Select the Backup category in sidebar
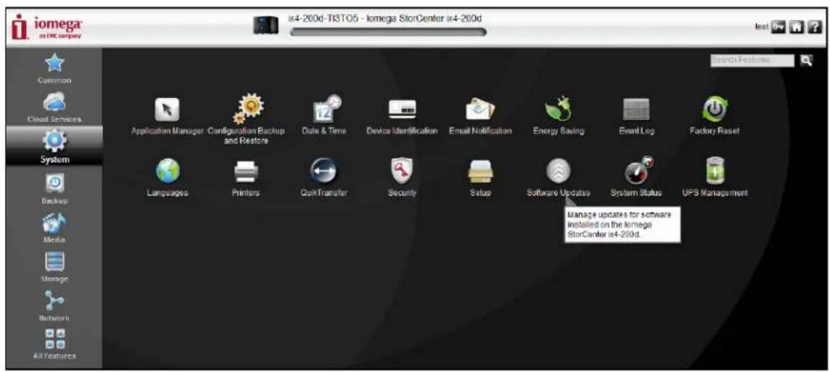Image resolution: width=830 pixels, height=372 pixels. (x=54, y=187)
